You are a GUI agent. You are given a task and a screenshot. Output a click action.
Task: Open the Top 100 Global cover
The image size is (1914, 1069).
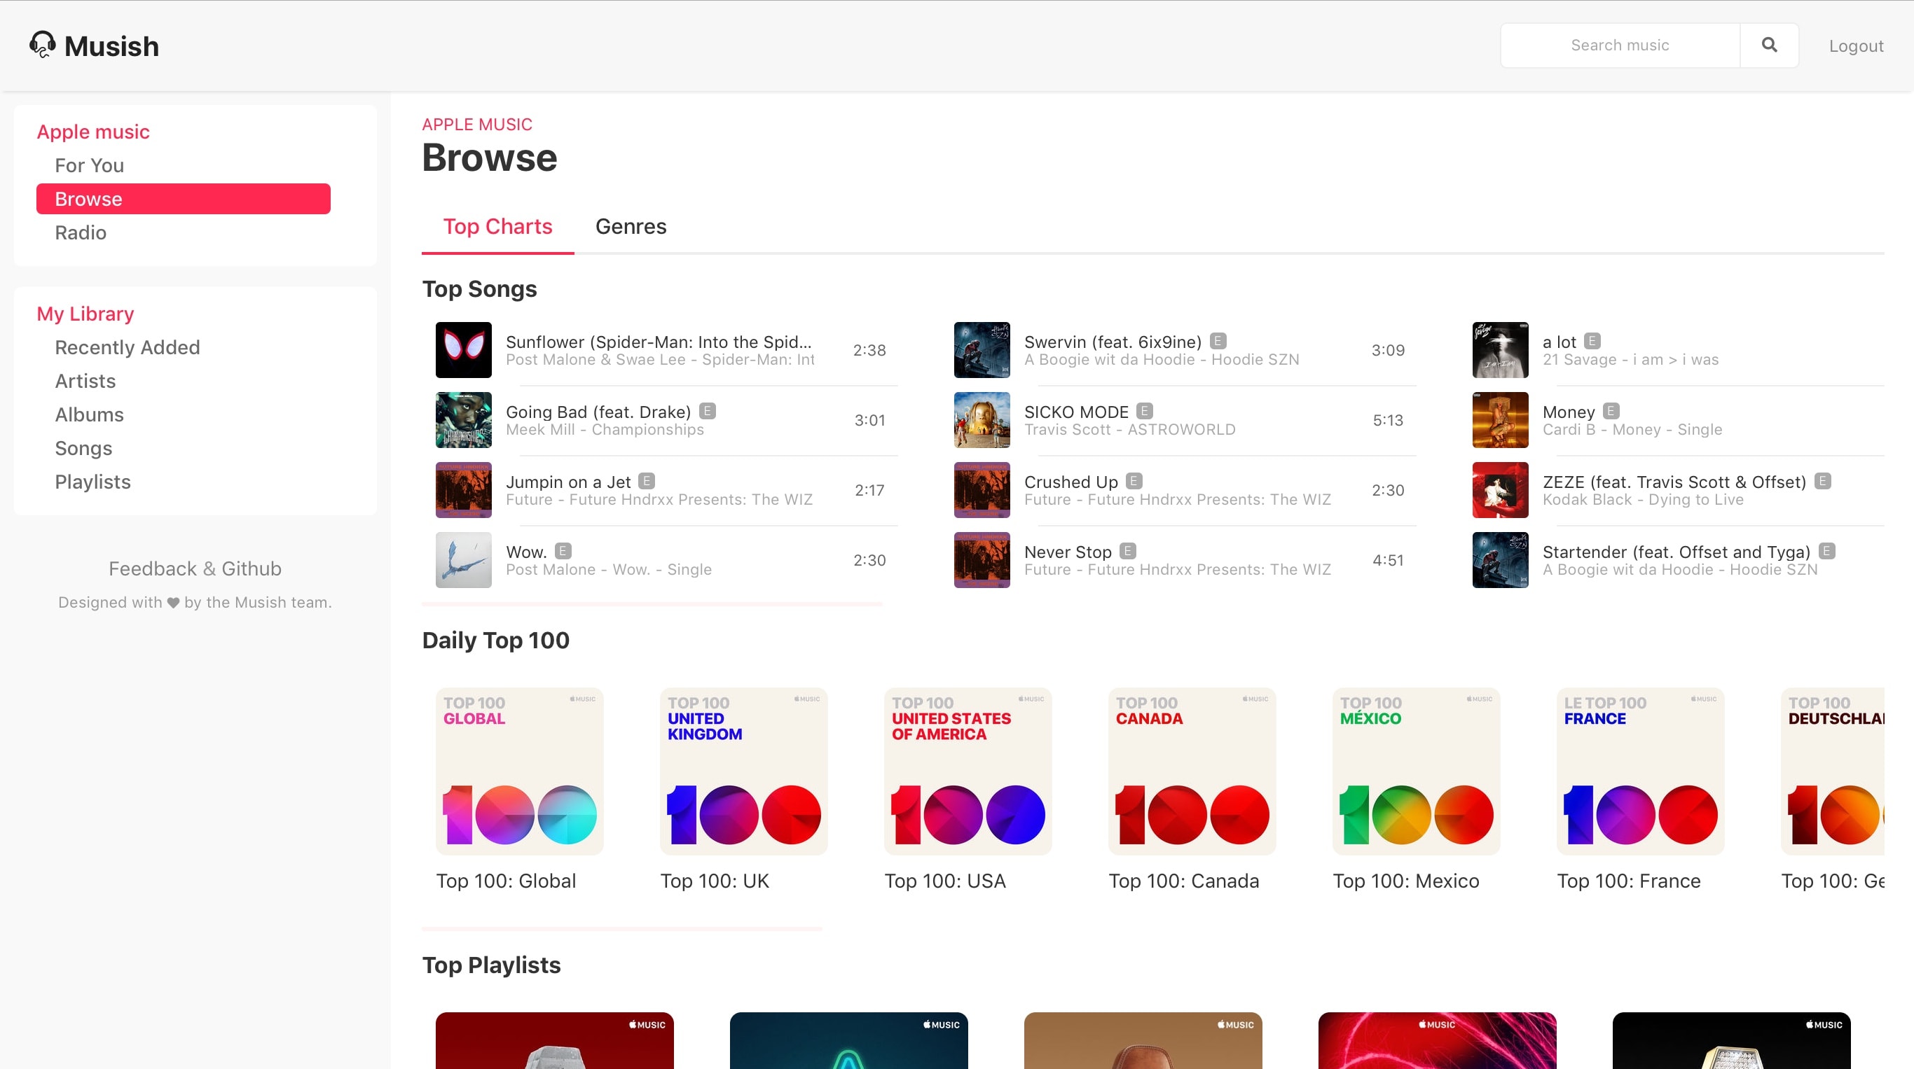point(519,771)
